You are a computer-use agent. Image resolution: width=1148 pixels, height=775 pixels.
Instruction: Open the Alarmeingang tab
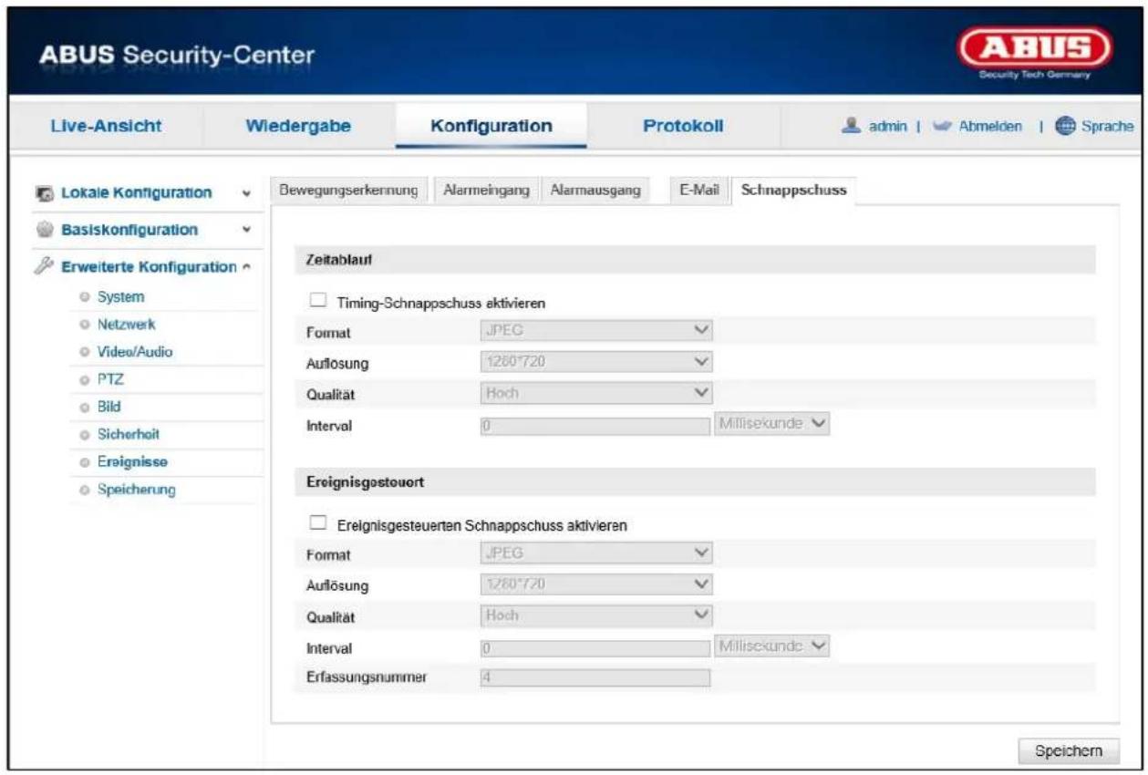tap(486, 190)
